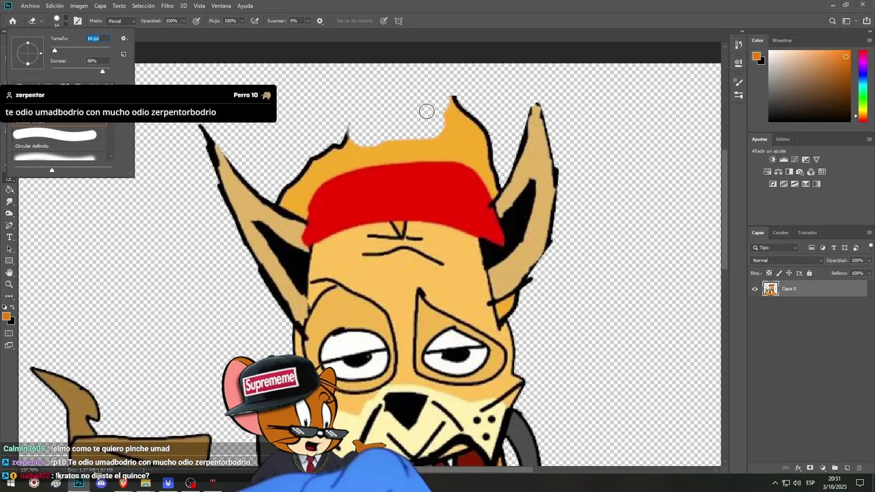Viewport: 875px width, 492px height.
Task: Click the Capa 0 layer thumbnail
Action: pyautogui.click(x=770, y=289)
